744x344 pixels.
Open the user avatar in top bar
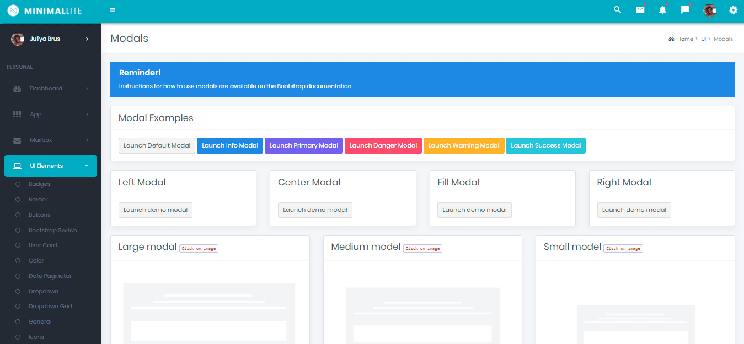[x=709, y=10]
